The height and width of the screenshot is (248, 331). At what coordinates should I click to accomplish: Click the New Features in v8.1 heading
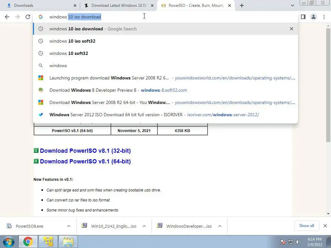(x=53, y=180)
